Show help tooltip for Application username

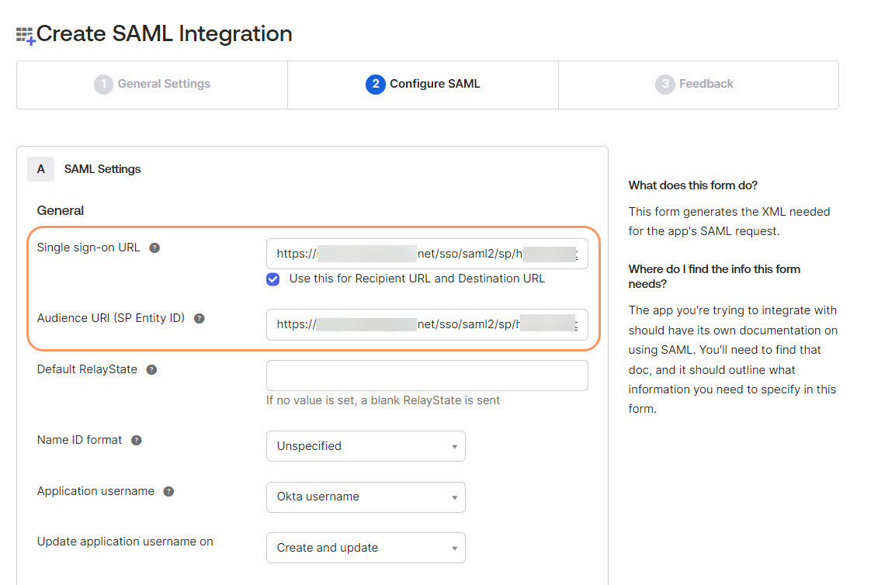169,491
